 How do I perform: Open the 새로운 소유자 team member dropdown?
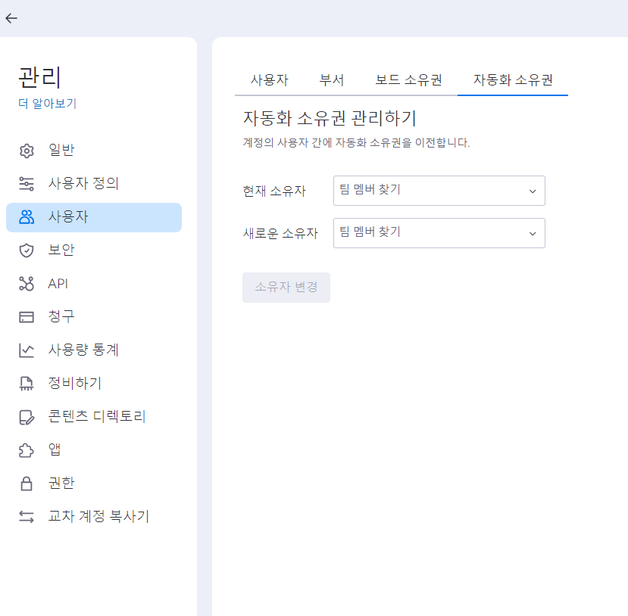pos(439,233)
